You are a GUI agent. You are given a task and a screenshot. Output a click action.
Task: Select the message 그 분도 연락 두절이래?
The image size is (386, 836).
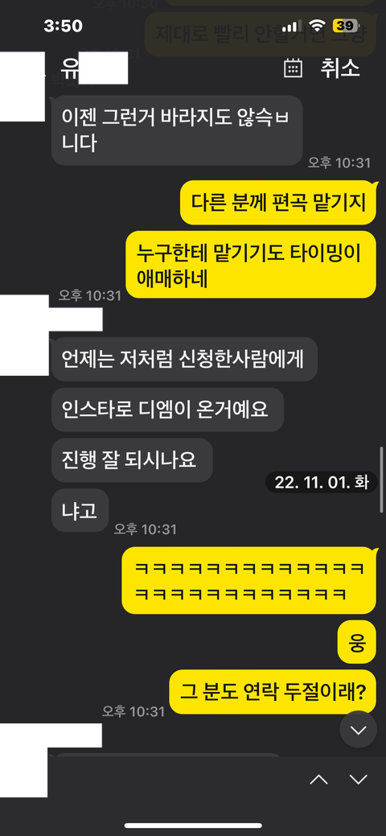point(273,691)
